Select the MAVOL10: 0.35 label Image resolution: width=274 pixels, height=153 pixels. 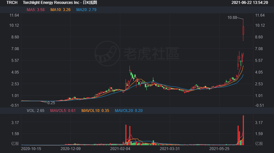95,111
